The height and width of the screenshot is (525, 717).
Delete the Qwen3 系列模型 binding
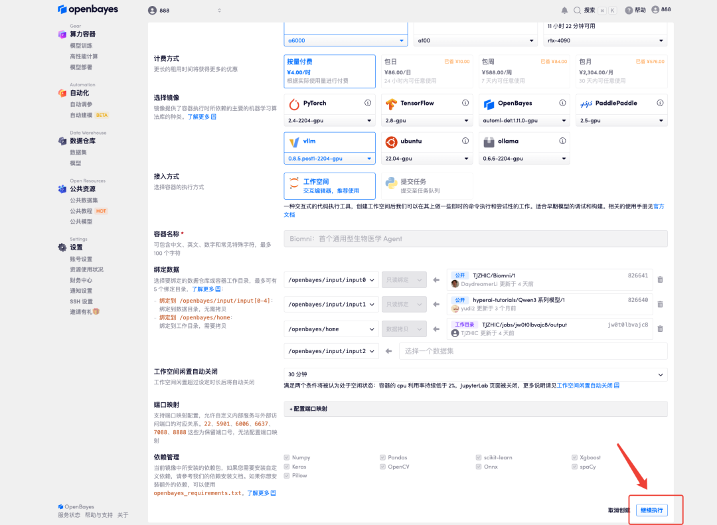tap(661, 304)
